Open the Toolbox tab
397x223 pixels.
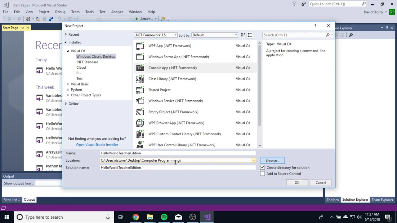pyautogui.click(x=332, y=200)
